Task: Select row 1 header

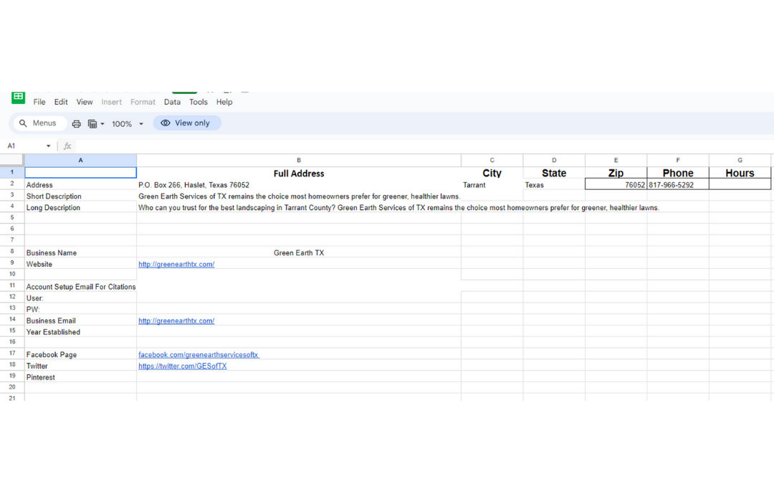Action: tap(12, 172)
